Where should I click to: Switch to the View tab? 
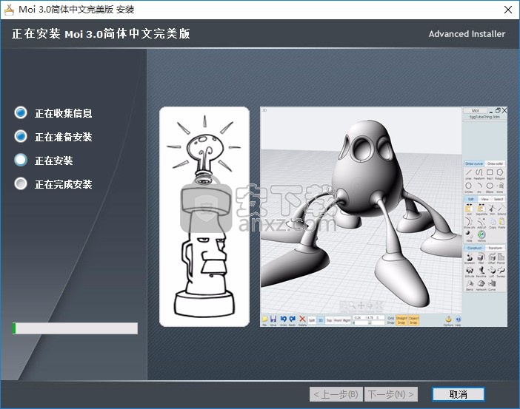click(485, 199)
